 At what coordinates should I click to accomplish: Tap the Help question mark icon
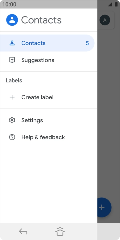[x=12, y=137]
